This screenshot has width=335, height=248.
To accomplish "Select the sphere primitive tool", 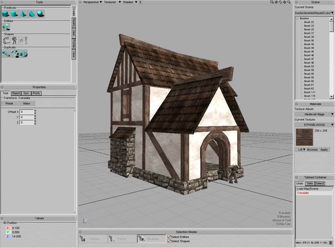I will tap(40, 14).
